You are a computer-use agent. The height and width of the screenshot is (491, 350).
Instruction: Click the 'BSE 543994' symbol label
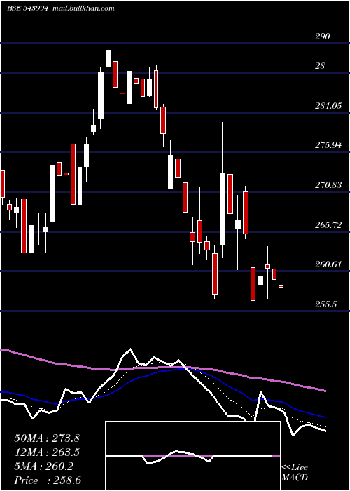pyautogui.click(x=27, y=8)
